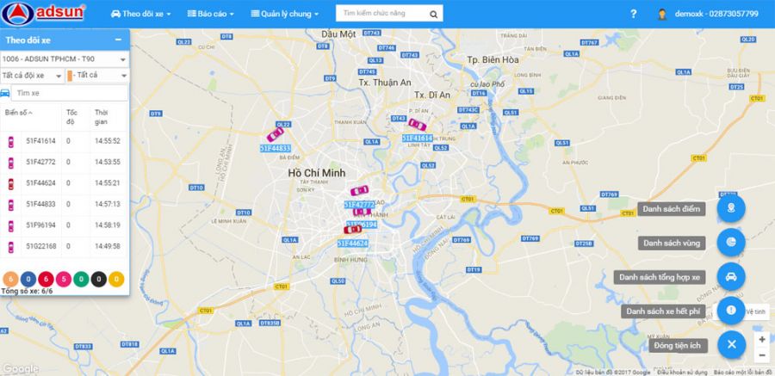Toggle the green status filter circle
The height and width of the screenshot is (376, 775).
[81, 279]
